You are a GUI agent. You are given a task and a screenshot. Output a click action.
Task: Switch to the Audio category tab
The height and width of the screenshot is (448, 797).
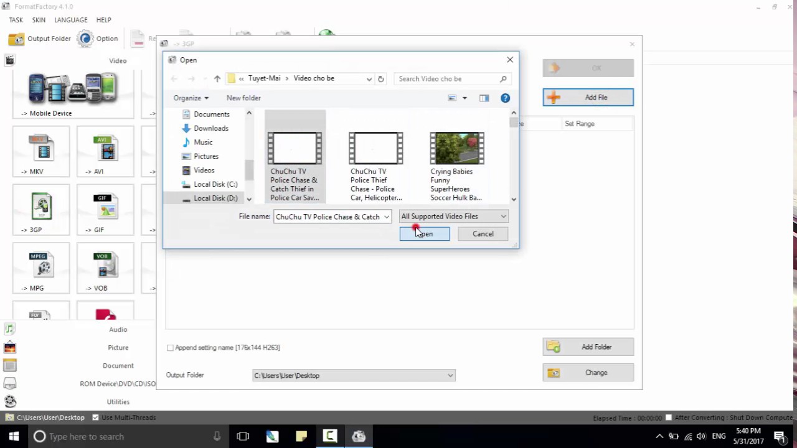(x=118, y=329)
